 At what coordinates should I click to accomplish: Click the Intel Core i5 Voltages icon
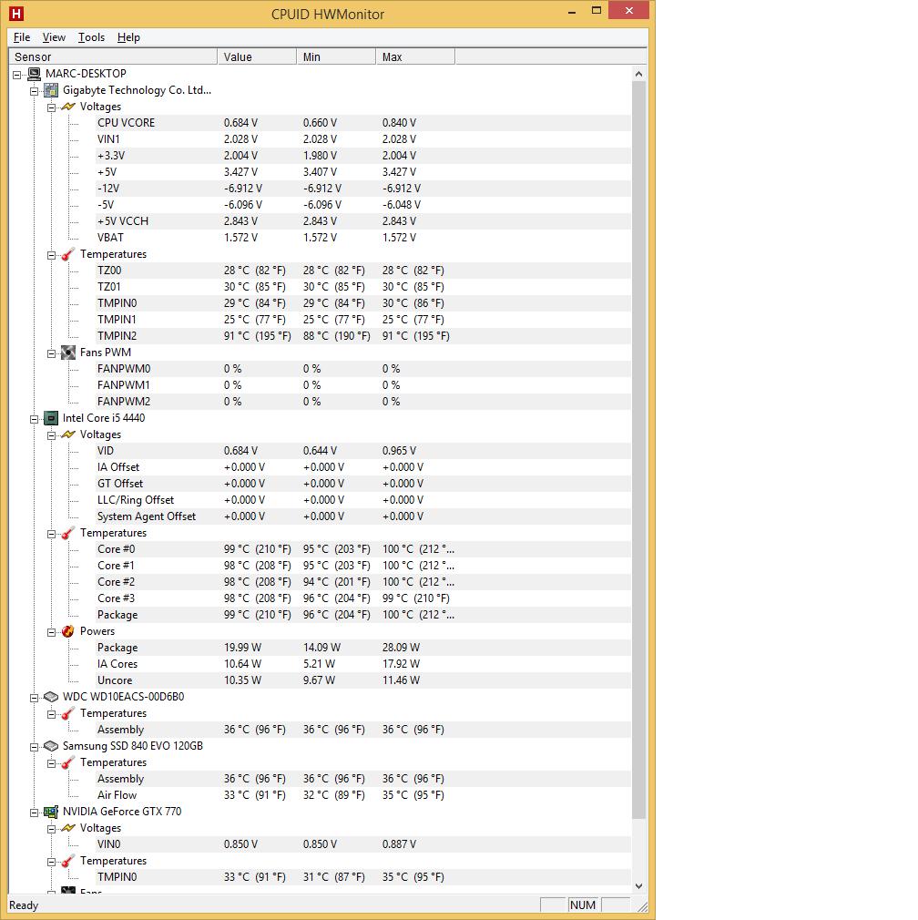[x=68, y=434]
